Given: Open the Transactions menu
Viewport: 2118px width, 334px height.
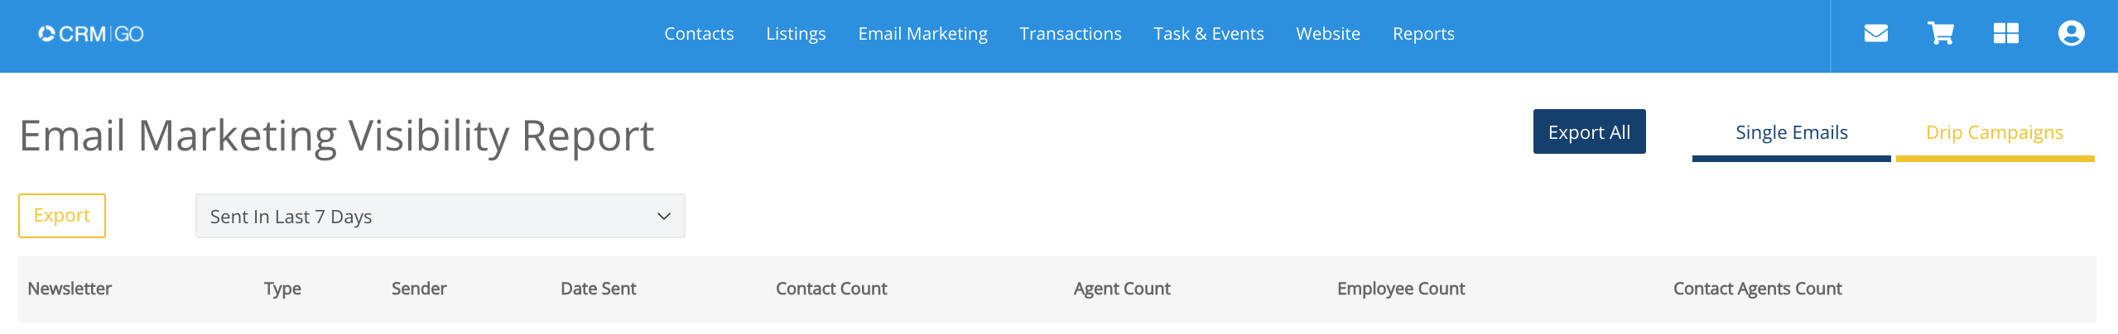Looking at the screenshot, I should [1071, 34].
